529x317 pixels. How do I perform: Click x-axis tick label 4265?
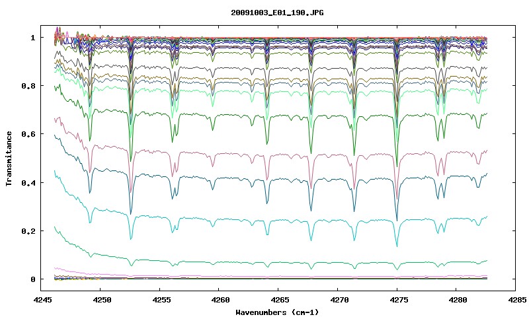[278, 300]
